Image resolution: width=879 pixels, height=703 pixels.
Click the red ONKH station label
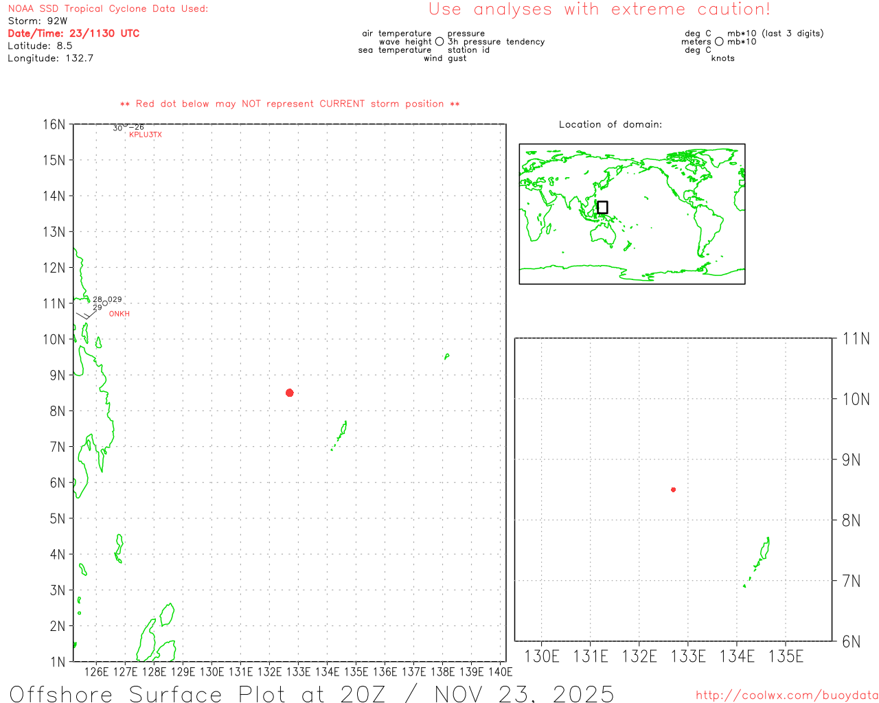[x=119, y=314]
